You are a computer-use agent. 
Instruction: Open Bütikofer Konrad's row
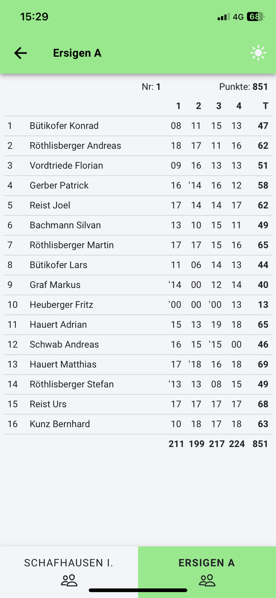click(64, 126)
